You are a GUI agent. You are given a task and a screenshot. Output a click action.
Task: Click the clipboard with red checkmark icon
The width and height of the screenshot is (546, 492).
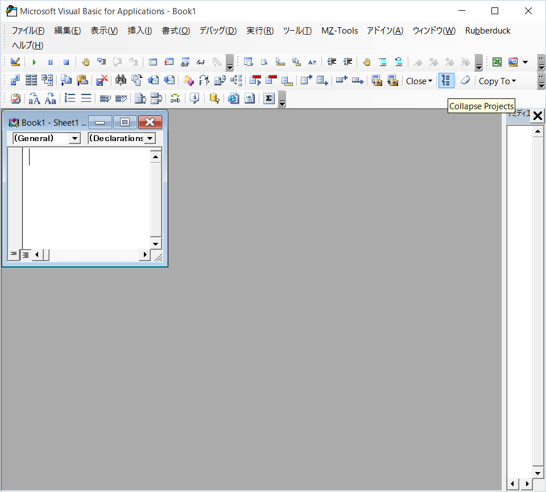coord(16,98)
